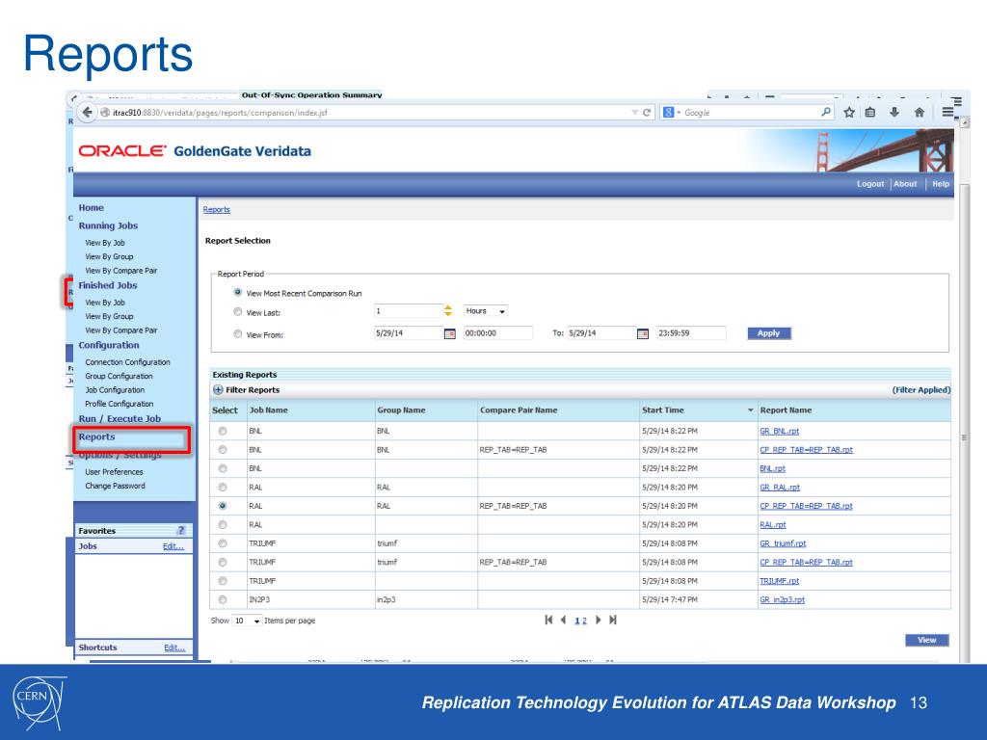Select radio for GR_triumf.rpt report row
This screenshot has height=740, width=987.
click(x=223, y=543)
